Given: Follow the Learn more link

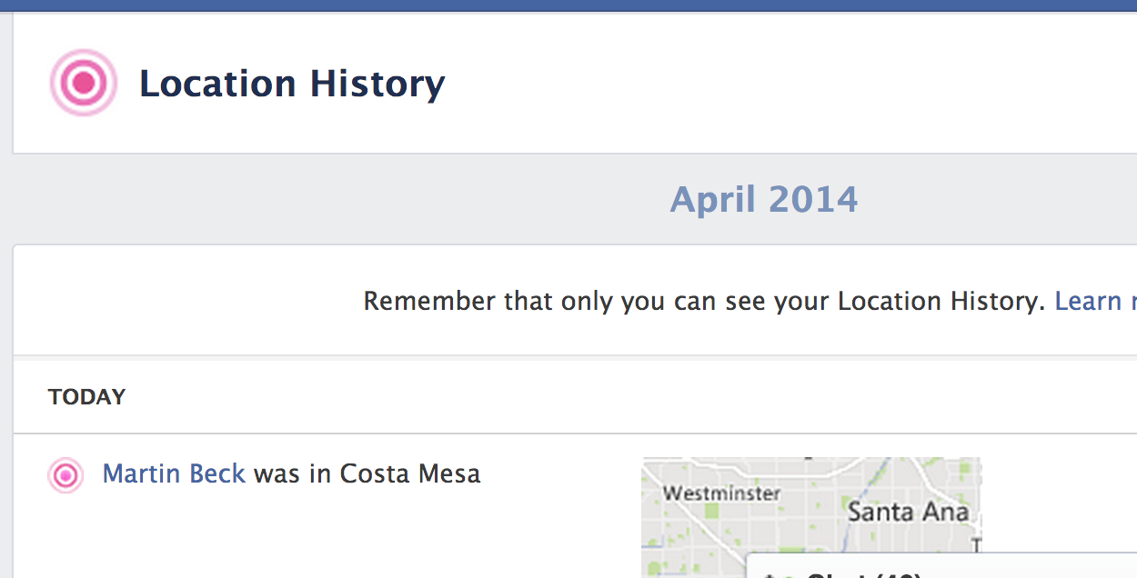Looking at the screenshot, I should point(1095,301).
